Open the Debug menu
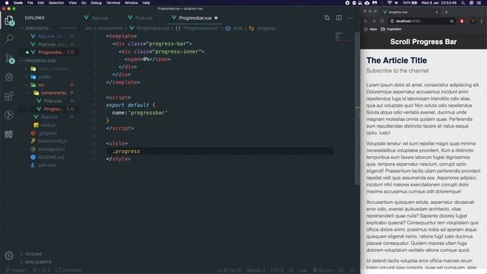 click(x=96, y=3)
